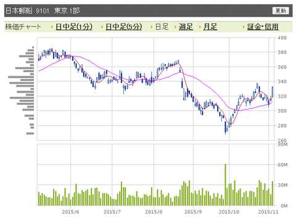
Task: Click the 380 price axis label
Action: point(282,52)
